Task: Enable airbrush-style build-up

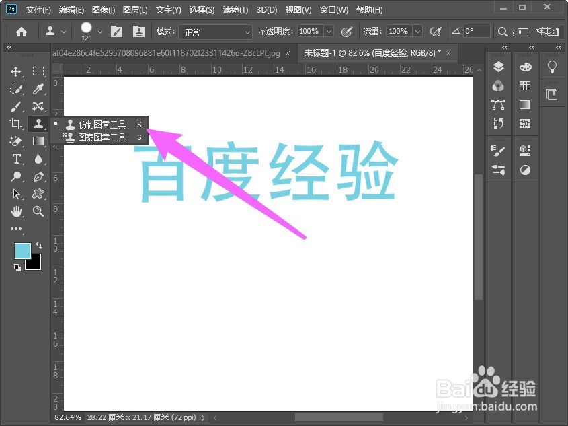Action: (436, 32)
